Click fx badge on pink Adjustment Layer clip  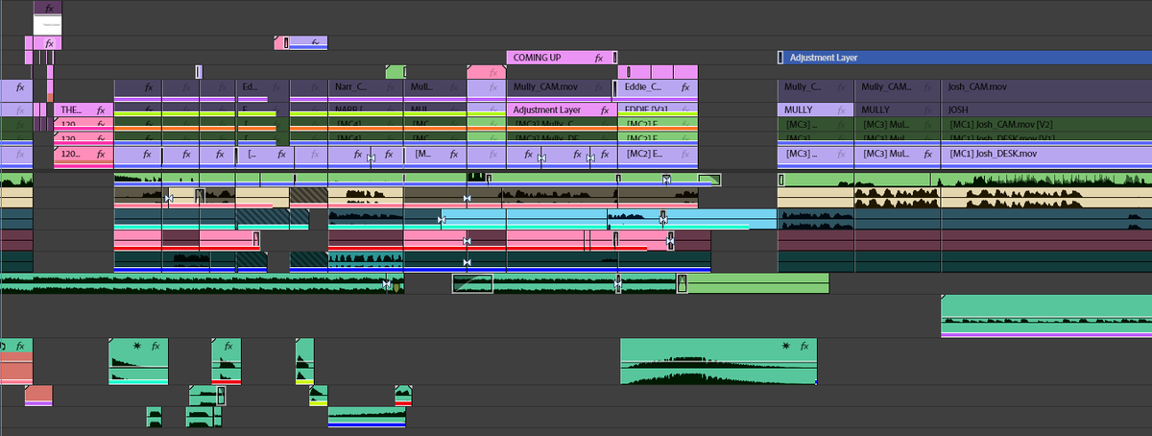click(x=604, y=110)
